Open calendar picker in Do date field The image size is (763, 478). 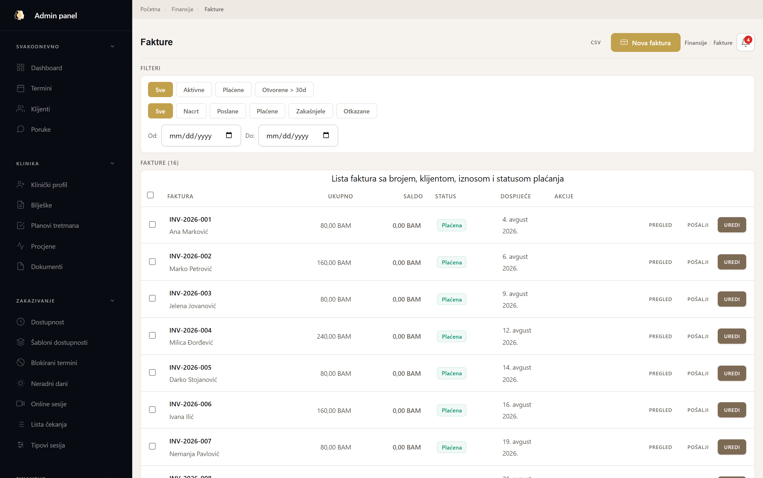(x=326, y=135)
